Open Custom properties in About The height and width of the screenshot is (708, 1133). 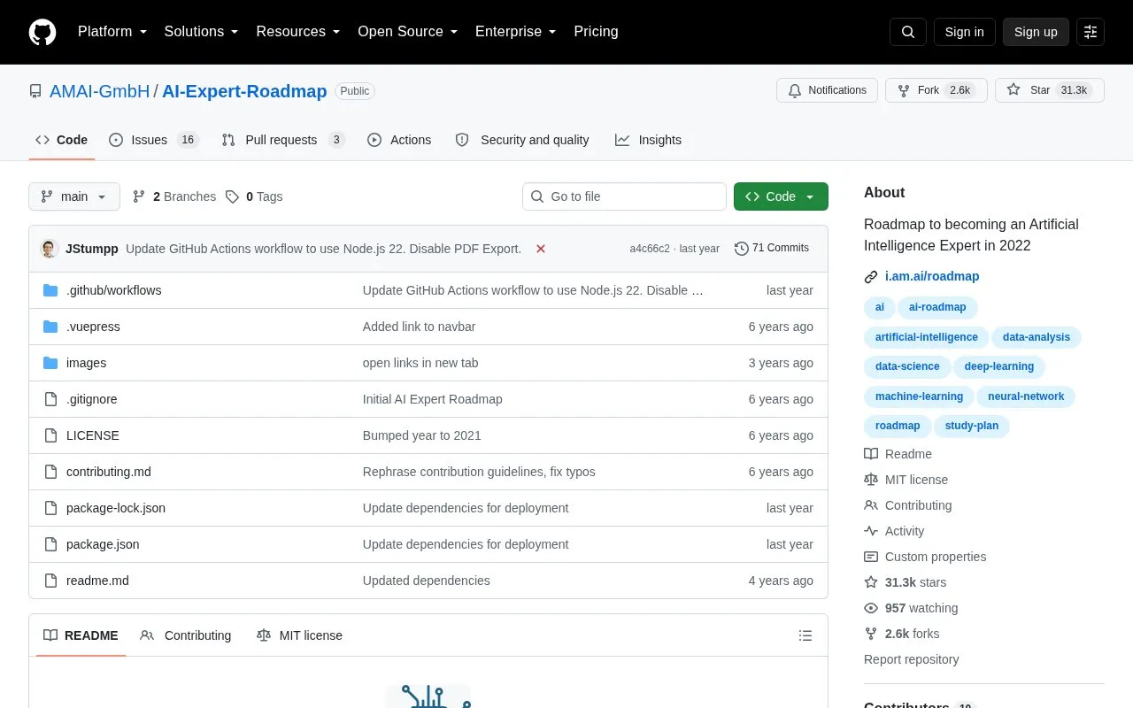[x=925, y=557]
